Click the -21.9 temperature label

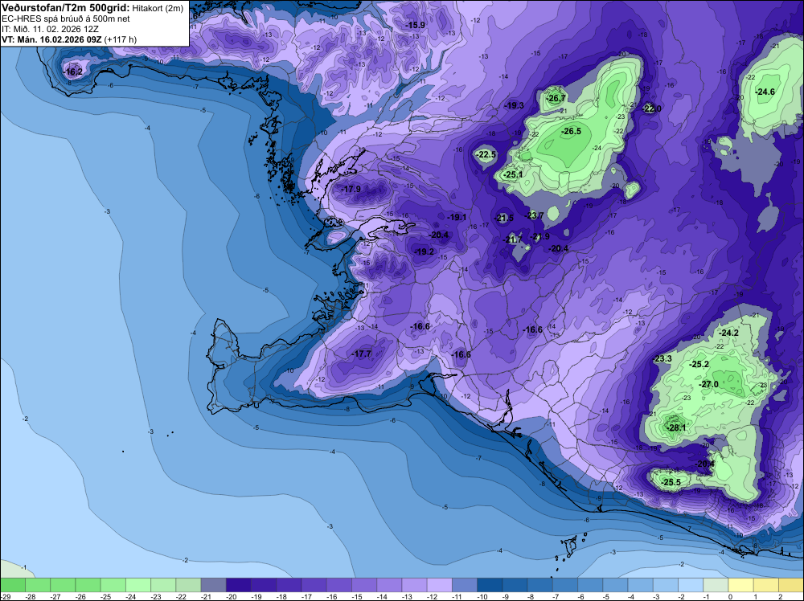pos(540,237)
